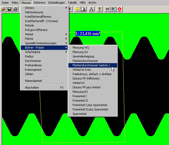Viewport: 169px width, 145px height.
Task: Choose Freihandkreis menu entry
Action: coord(44,65)
